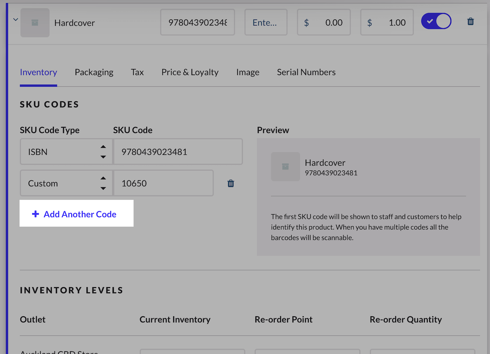This screenshot has height=354, width=490.
Task: Go to the Price & Loyalty tab
Action: (190, 72)
